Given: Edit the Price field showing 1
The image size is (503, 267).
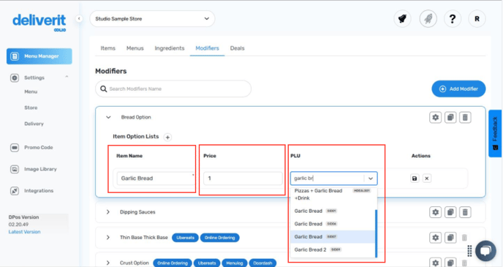Looking at the screenshot, I should (x=243, y=178).
